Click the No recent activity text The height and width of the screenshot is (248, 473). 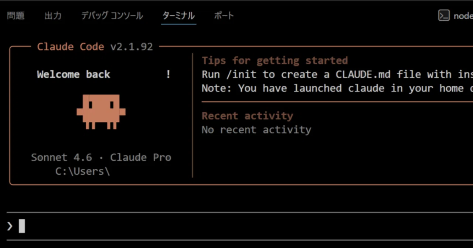click(256, 130)
